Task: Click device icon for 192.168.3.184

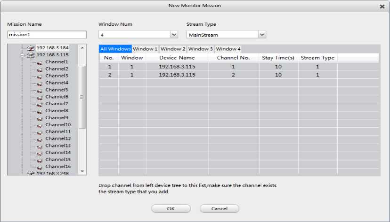Action: pyautogui.click(x=31, y=48)
